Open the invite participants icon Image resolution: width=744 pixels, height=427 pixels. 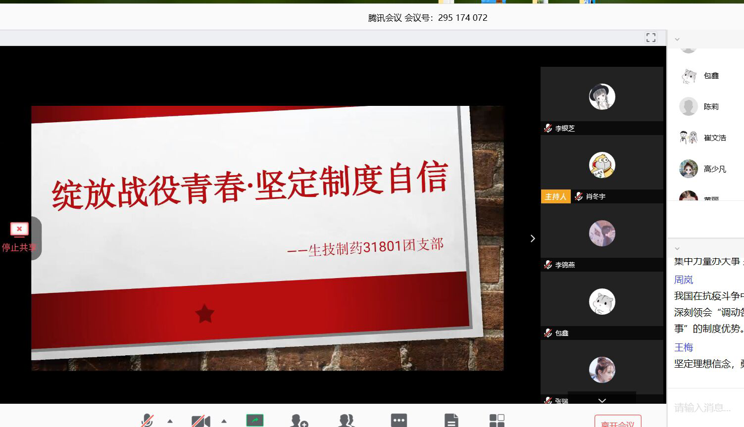tap(299, 421)
